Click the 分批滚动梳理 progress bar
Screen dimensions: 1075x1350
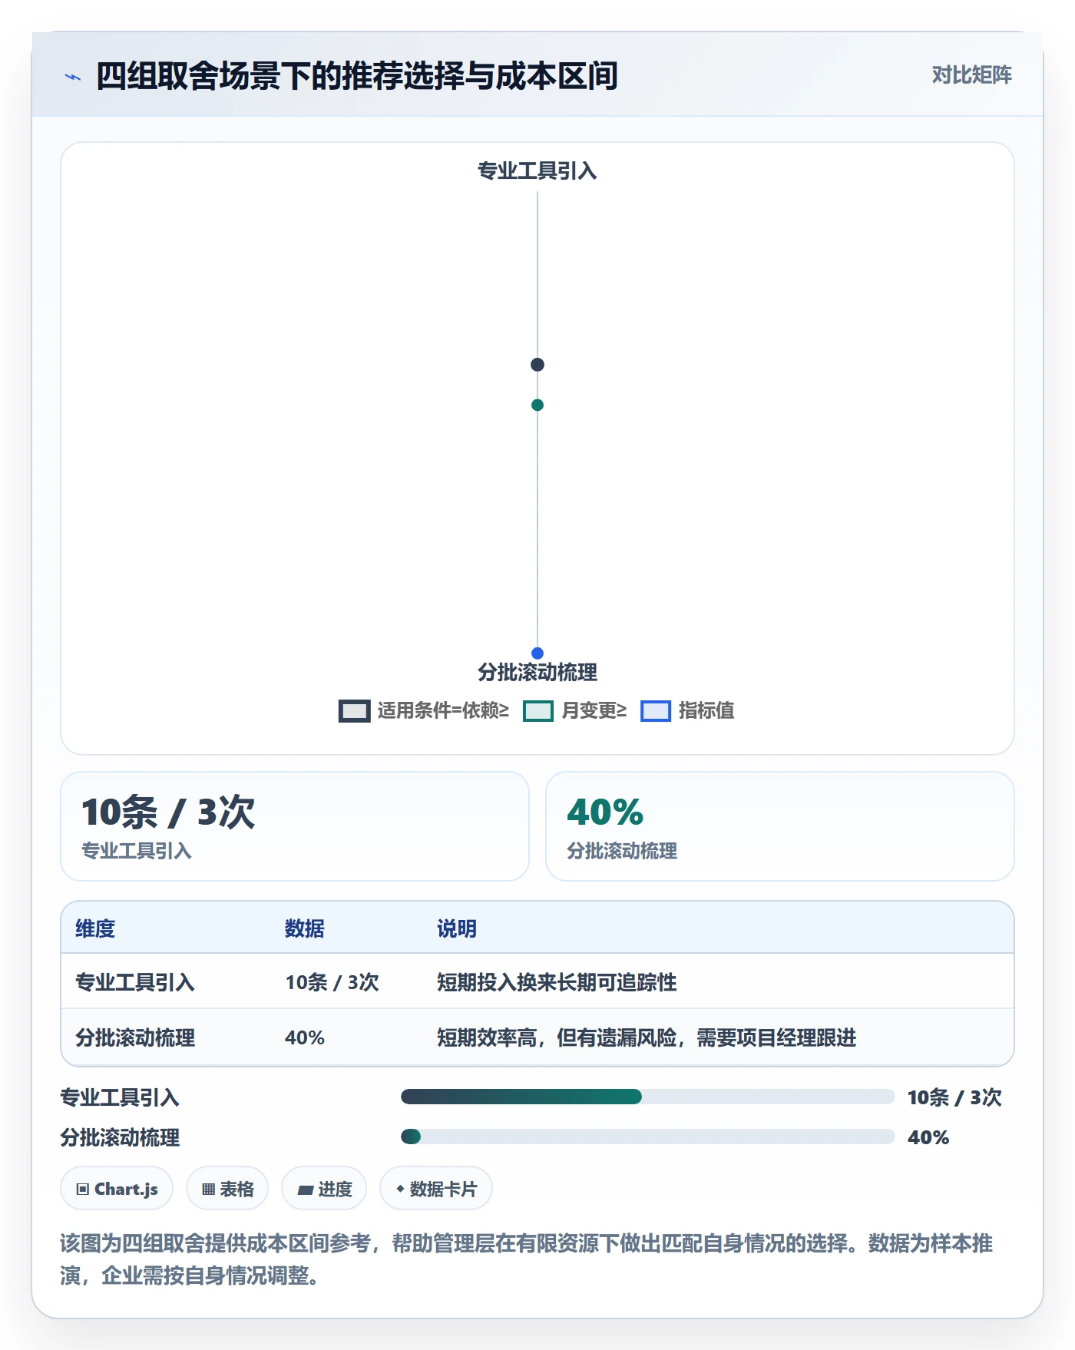pos(647,1137)
